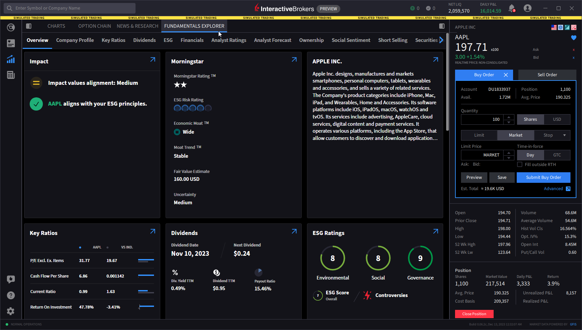Viewport: 582px width, 330px height.
Task: Open the Financials sub-tab
Action: point(192,40)
